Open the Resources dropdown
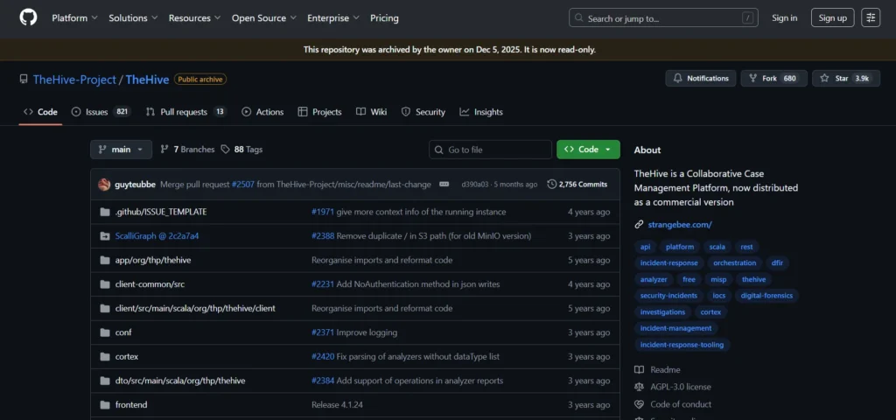This screenshot has height=420, width=896. (x=194, y=17)
